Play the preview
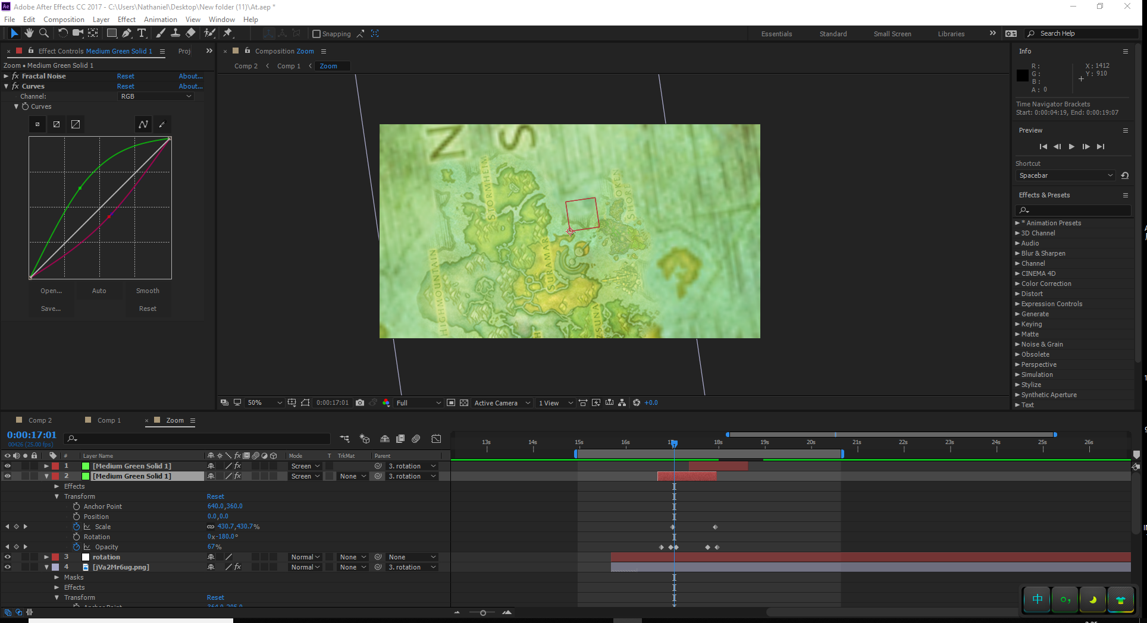Image resolution: width=1147 pixels, height=623 pixels. [x=1071, y=147]
